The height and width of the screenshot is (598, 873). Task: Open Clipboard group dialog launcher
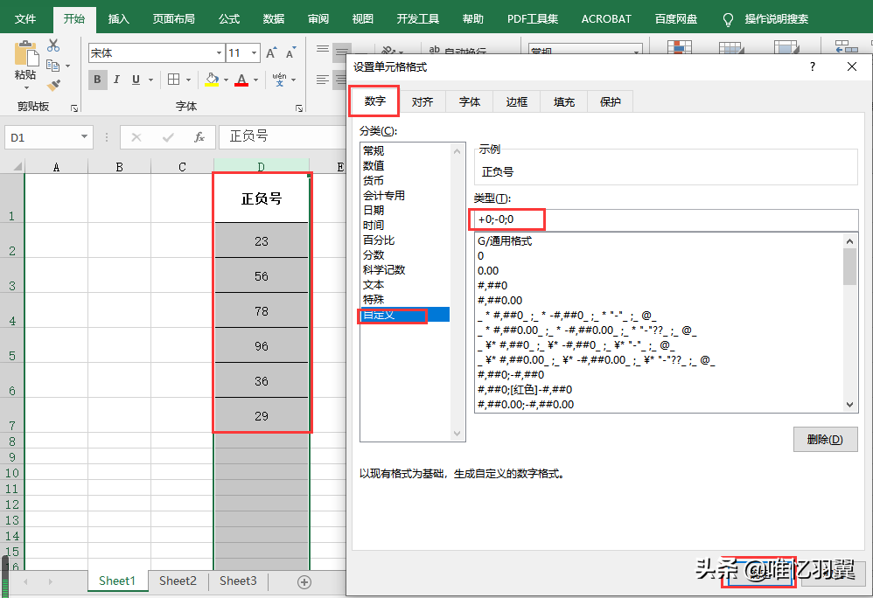coord(74,108)
